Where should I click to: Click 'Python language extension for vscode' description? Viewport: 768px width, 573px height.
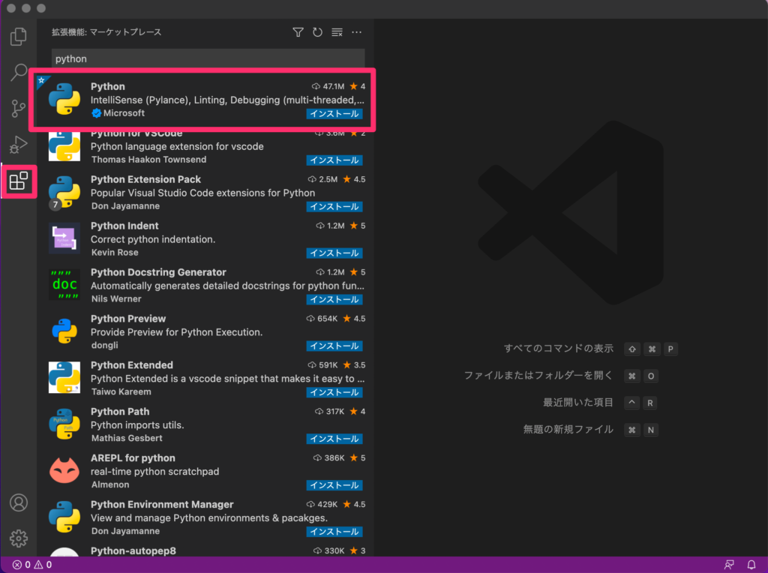(x=177, y=146)
